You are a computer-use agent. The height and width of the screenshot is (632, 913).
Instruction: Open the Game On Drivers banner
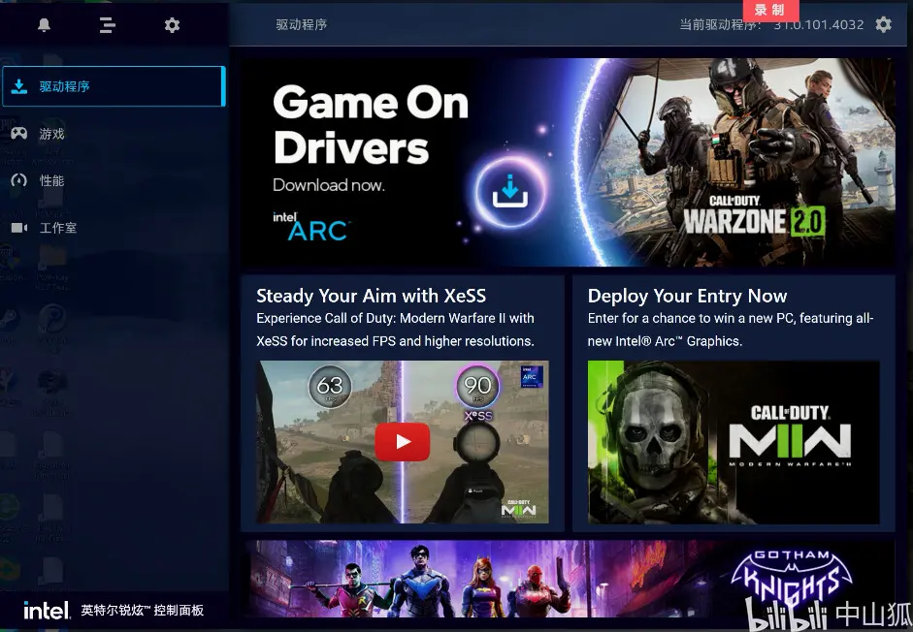tap(568, 162)
